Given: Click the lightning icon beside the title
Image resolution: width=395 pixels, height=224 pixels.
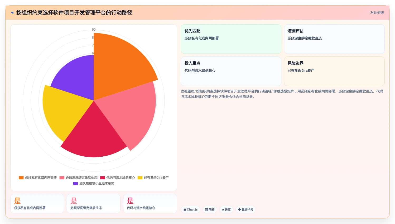Looking at the screenshot, I should click(12, 13).
